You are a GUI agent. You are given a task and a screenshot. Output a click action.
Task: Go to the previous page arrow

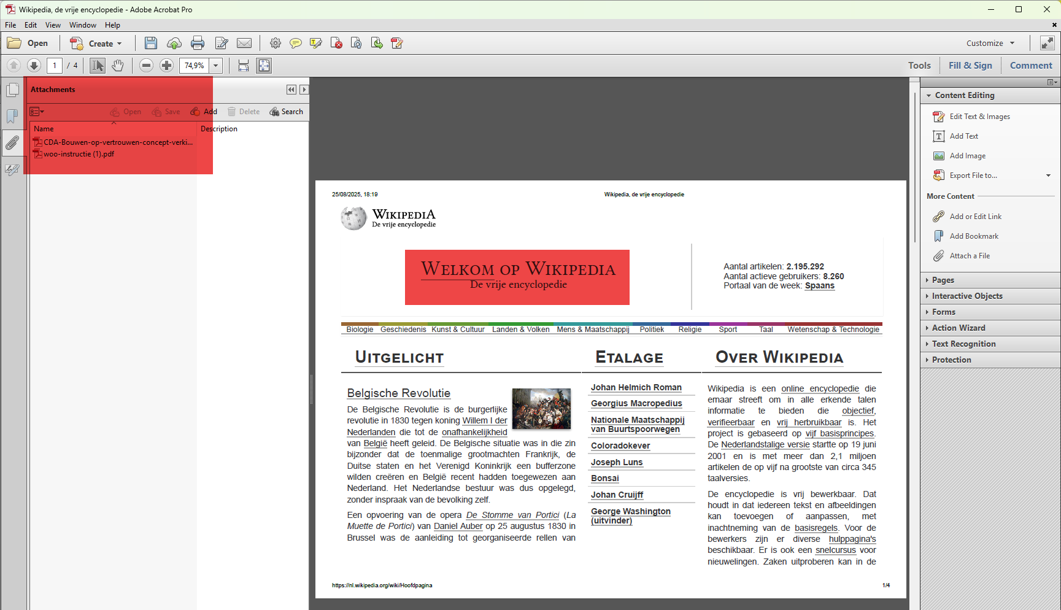tap(14, 66)
